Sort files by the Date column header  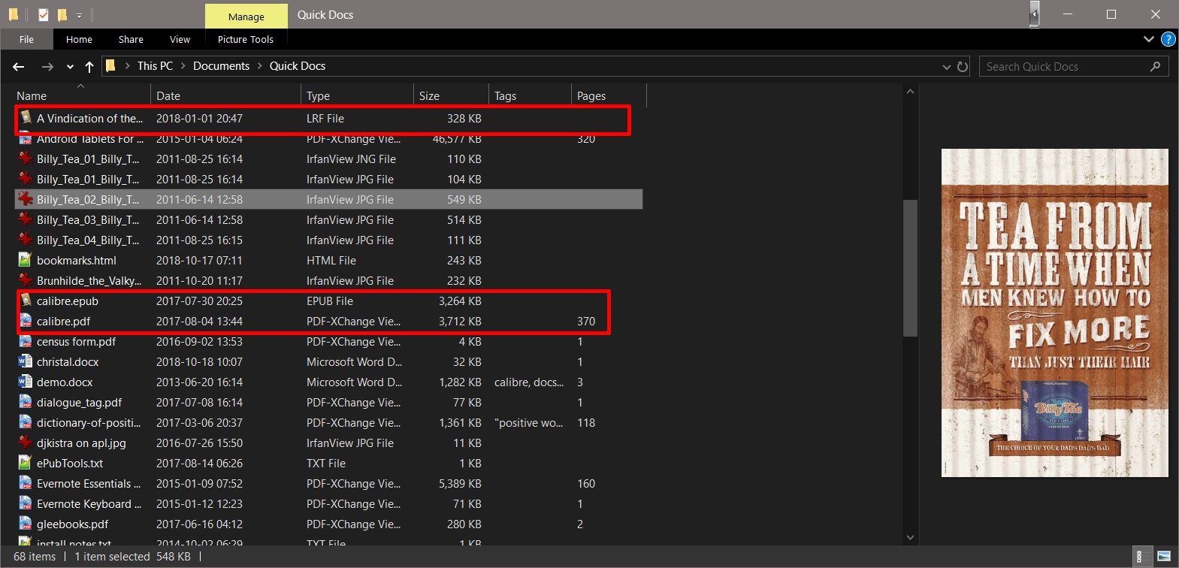(x=225, y=95)
